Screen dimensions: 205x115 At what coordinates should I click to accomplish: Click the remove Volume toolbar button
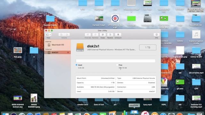67,34
